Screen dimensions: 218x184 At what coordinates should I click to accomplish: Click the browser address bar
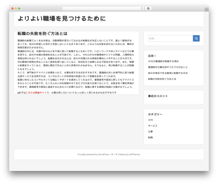pos(103,8)
